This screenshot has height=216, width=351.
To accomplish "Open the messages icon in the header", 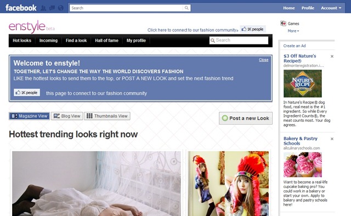I will coord(52,8).
